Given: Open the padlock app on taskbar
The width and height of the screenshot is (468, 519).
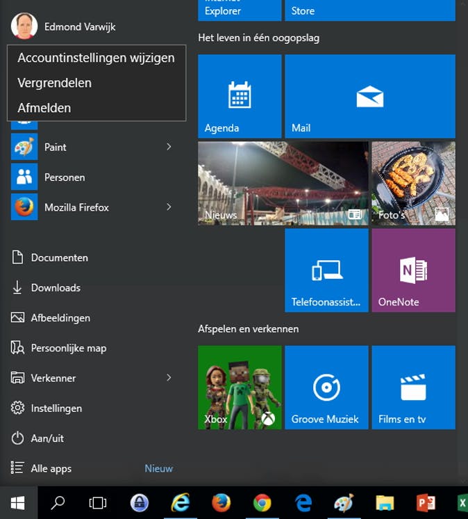Looking at the screenshot, I should [x=139, y=503].
